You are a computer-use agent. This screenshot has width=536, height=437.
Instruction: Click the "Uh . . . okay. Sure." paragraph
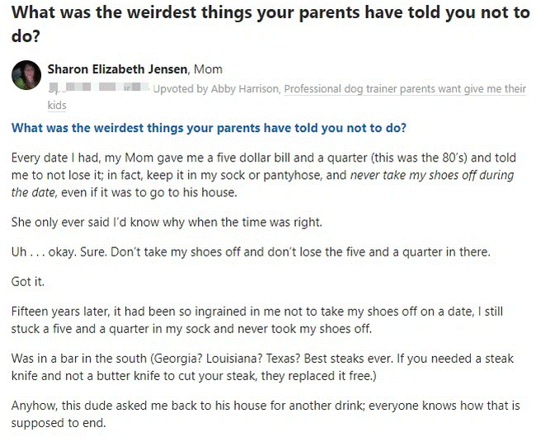point(251,251)
